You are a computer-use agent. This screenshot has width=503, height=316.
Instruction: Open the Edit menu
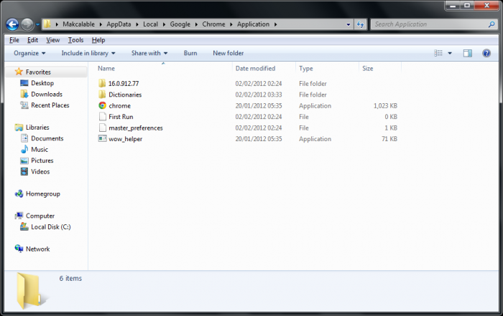pyautogui.click(x=32, y=40)
